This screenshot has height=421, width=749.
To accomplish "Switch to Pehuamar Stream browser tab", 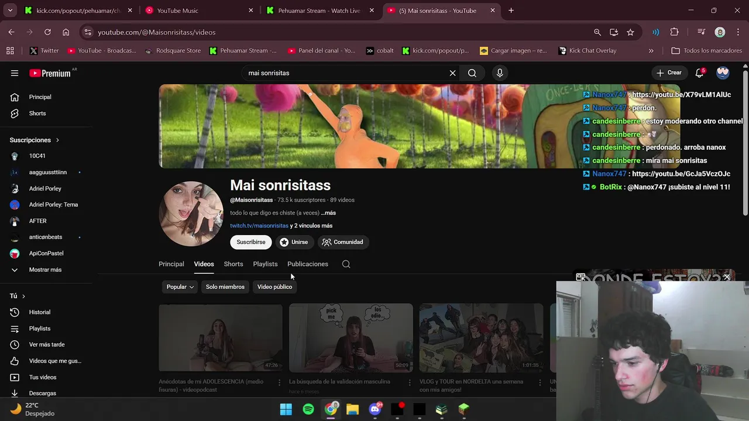I will click(319, 11).
